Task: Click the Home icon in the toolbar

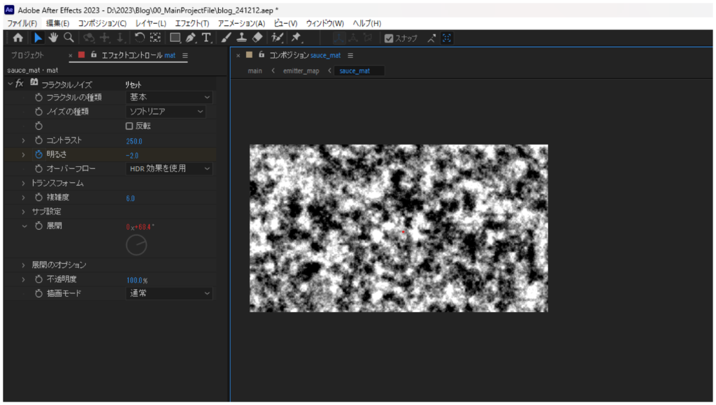Action: [x=18, y=38]
